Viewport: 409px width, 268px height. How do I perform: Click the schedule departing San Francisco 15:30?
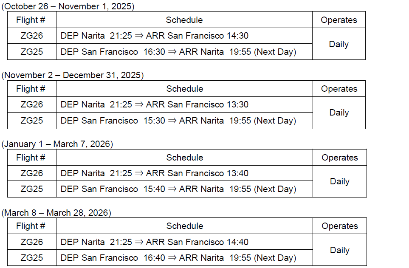[x=178, y=121]
